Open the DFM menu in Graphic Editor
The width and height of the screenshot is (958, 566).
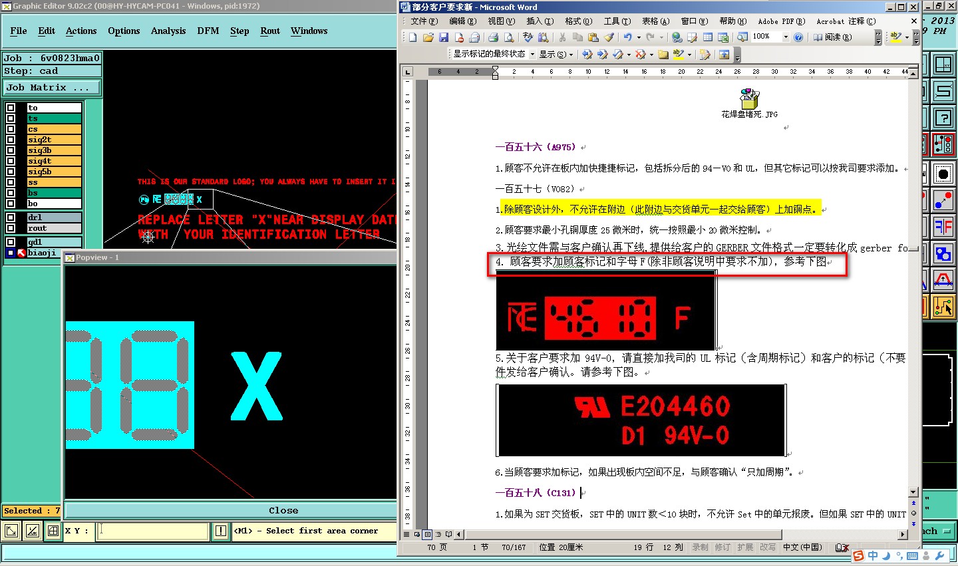(208, 31)
